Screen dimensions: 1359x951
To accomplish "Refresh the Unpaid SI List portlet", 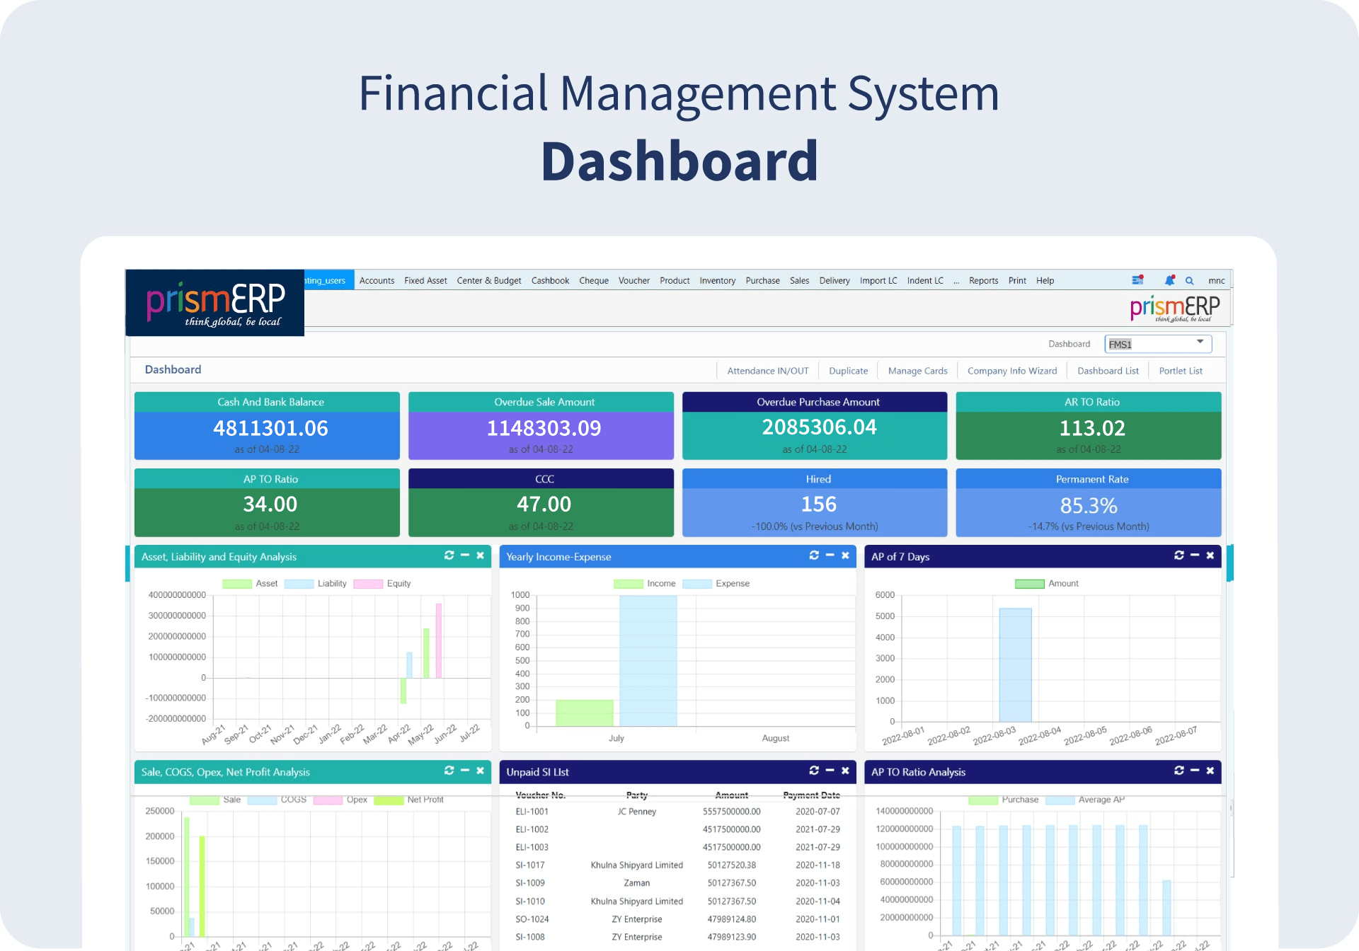I will click(x=814, y=771).
